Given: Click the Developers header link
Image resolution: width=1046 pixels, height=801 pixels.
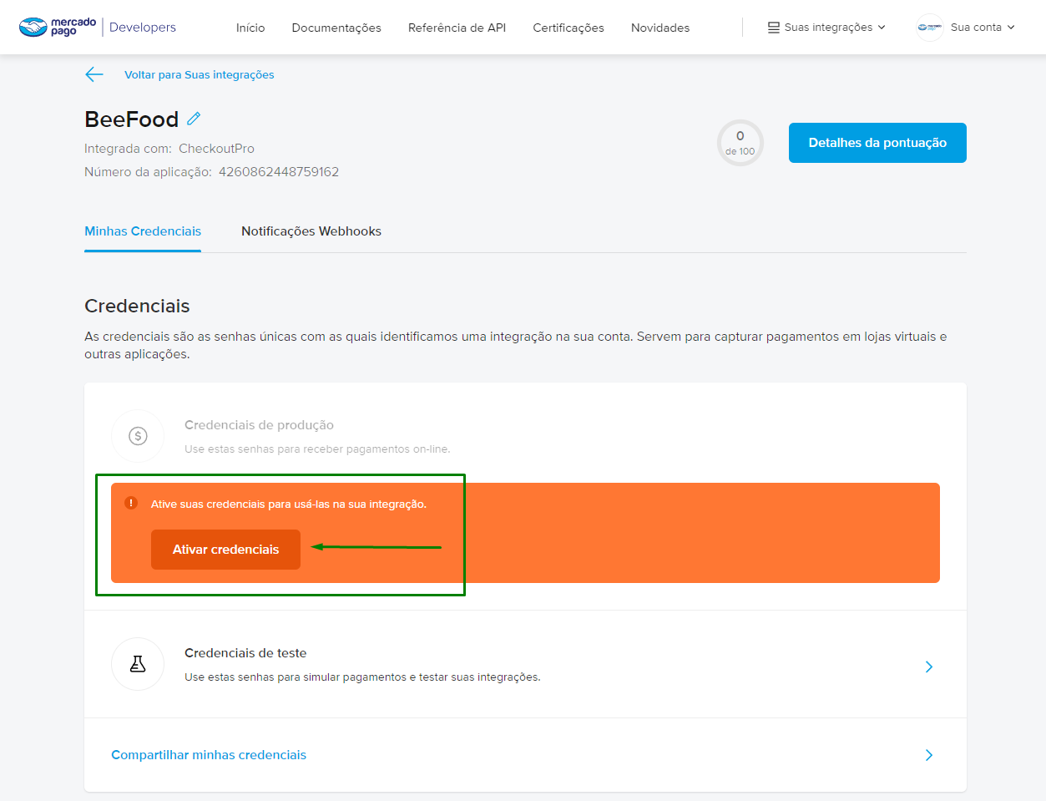Looking at the screenshot, I should tap(143, 28).
